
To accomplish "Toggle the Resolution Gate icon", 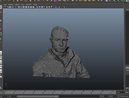I will point(24,7).
